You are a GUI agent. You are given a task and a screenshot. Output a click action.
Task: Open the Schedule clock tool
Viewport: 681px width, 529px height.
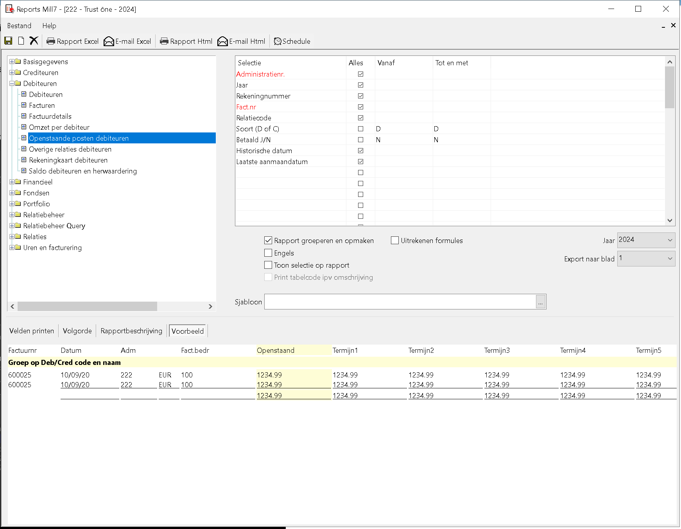(292, 41)
